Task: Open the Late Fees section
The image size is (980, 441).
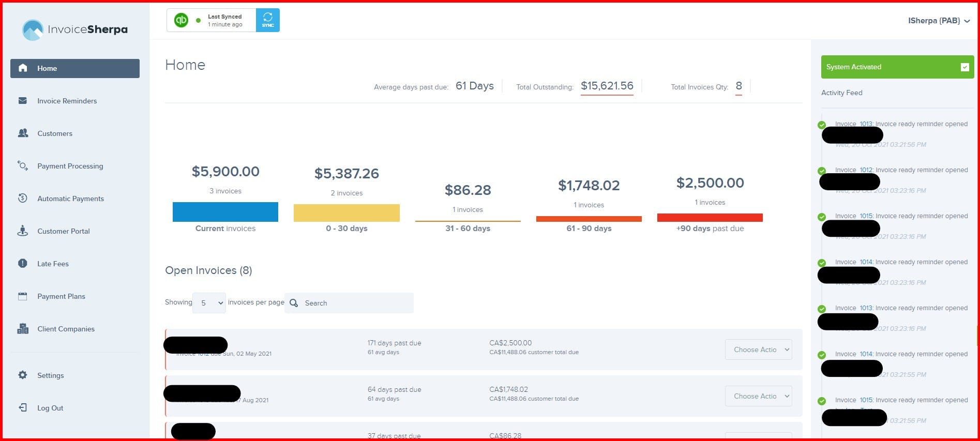Action: pos(53,264)
